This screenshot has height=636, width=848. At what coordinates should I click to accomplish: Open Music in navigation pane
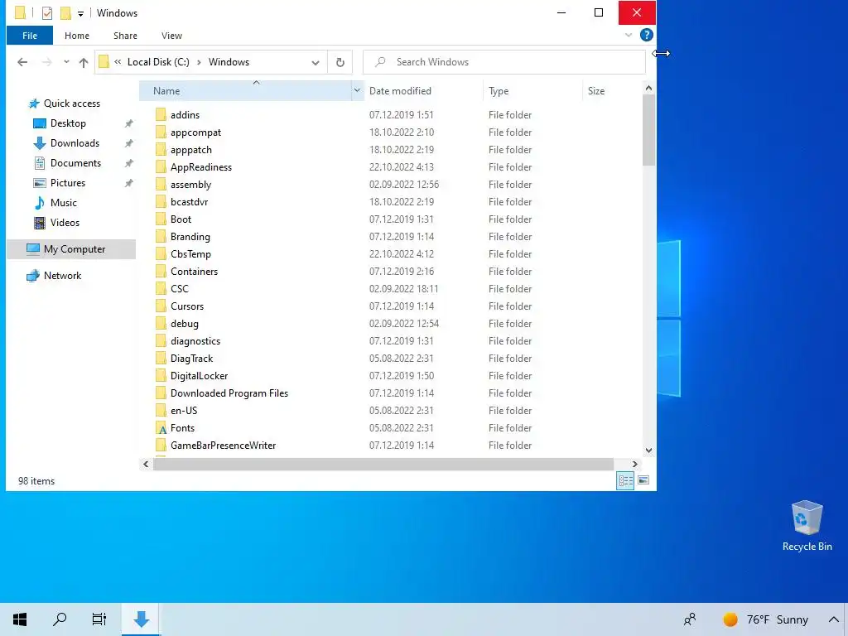63,203
